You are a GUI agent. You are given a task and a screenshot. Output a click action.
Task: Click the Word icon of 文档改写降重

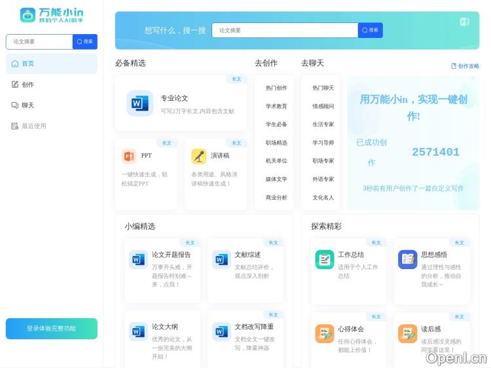coord(221,331)
